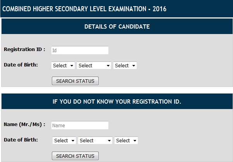Click the "DETAILS OF CANDIDATE" section header
This screenshot has height=162, width=233.
point(117,27)
